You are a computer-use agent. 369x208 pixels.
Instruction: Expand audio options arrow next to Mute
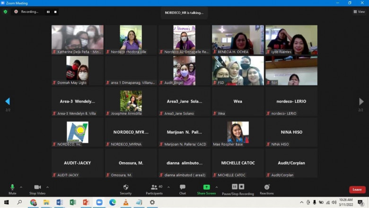(21, 187)
